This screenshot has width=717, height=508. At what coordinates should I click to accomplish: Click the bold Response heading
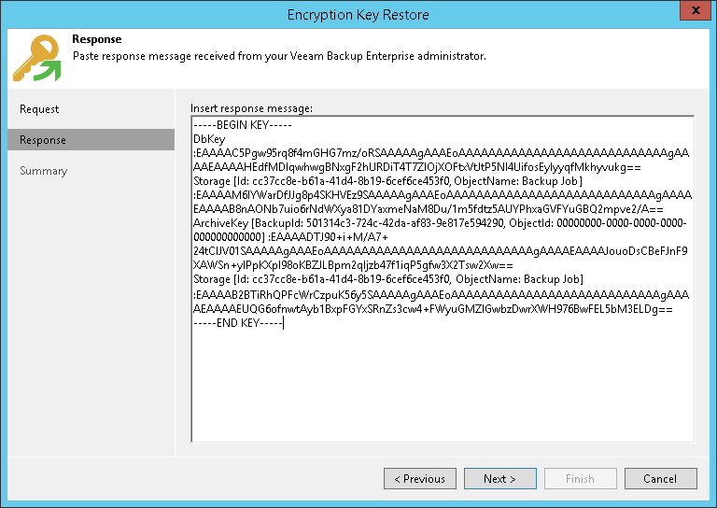[x=97, y=40]
